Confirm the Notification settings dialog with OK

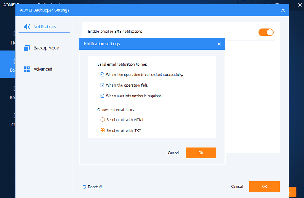201,153
